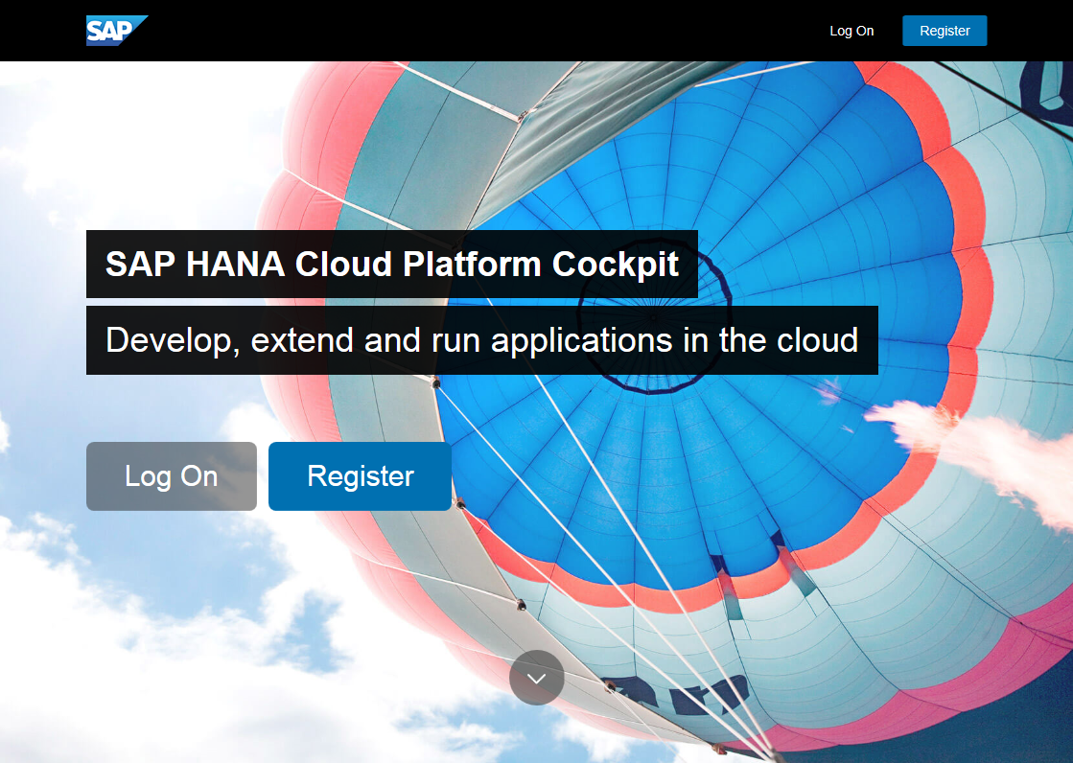Click the 'Develop, extend and run applications' tagline
The width and height of the screenshot is (1073, 763).
pos(481,340)
